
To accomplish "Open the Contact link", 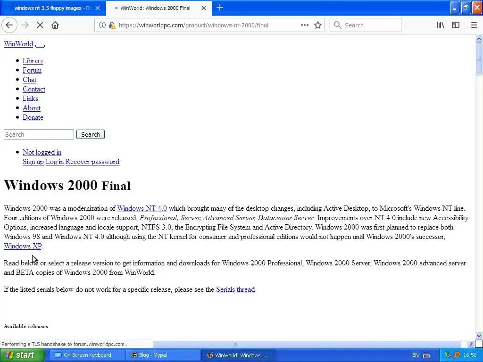I will point(34,89).
